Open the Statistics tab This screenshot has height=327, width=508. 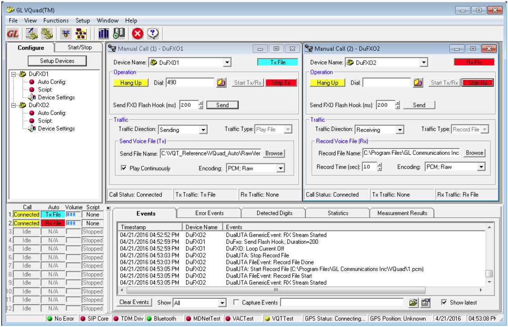(x=338, y=213)
